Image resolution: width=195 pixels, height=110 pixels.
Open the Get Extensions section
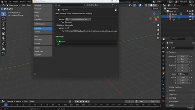(x=43, y=24)
